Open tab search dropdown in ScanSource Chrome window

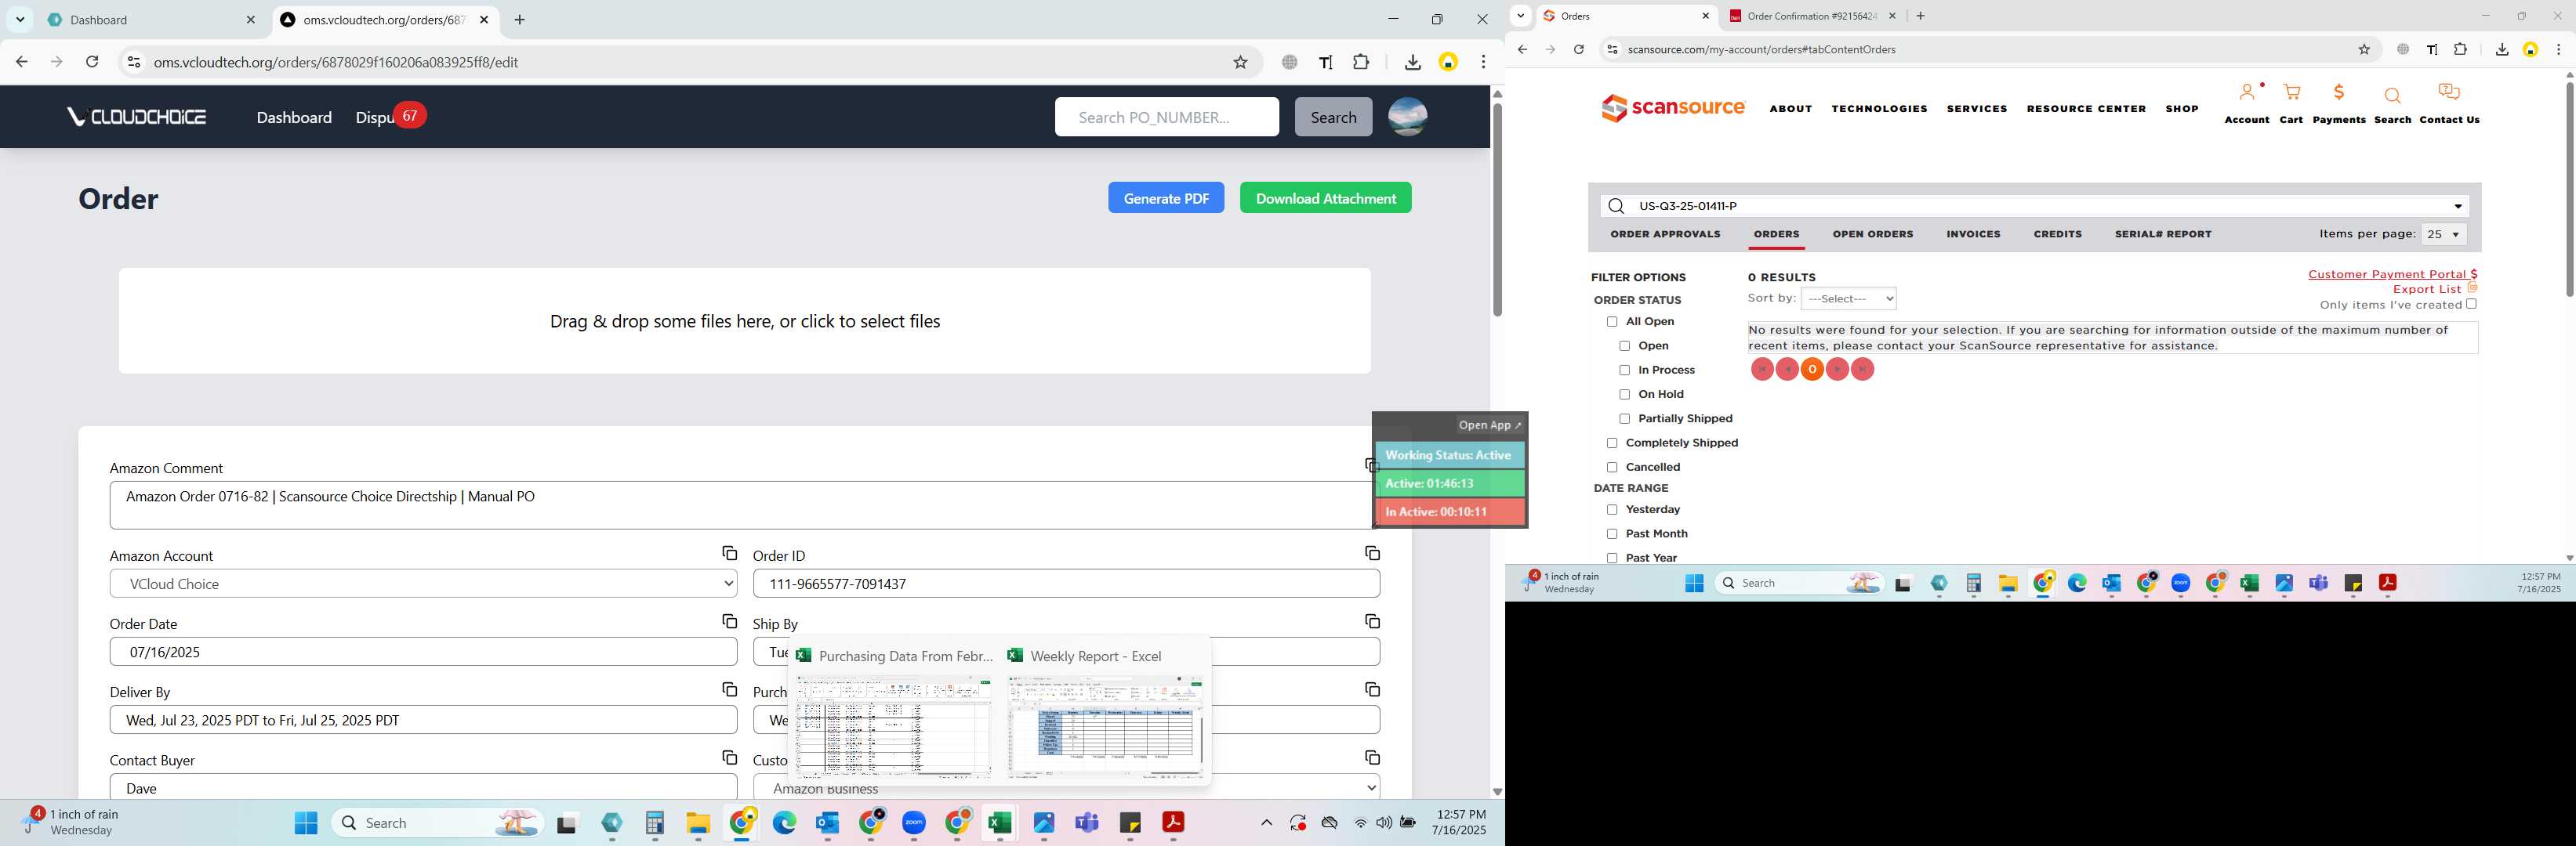pyautogui.click(x=1520, y=15)
